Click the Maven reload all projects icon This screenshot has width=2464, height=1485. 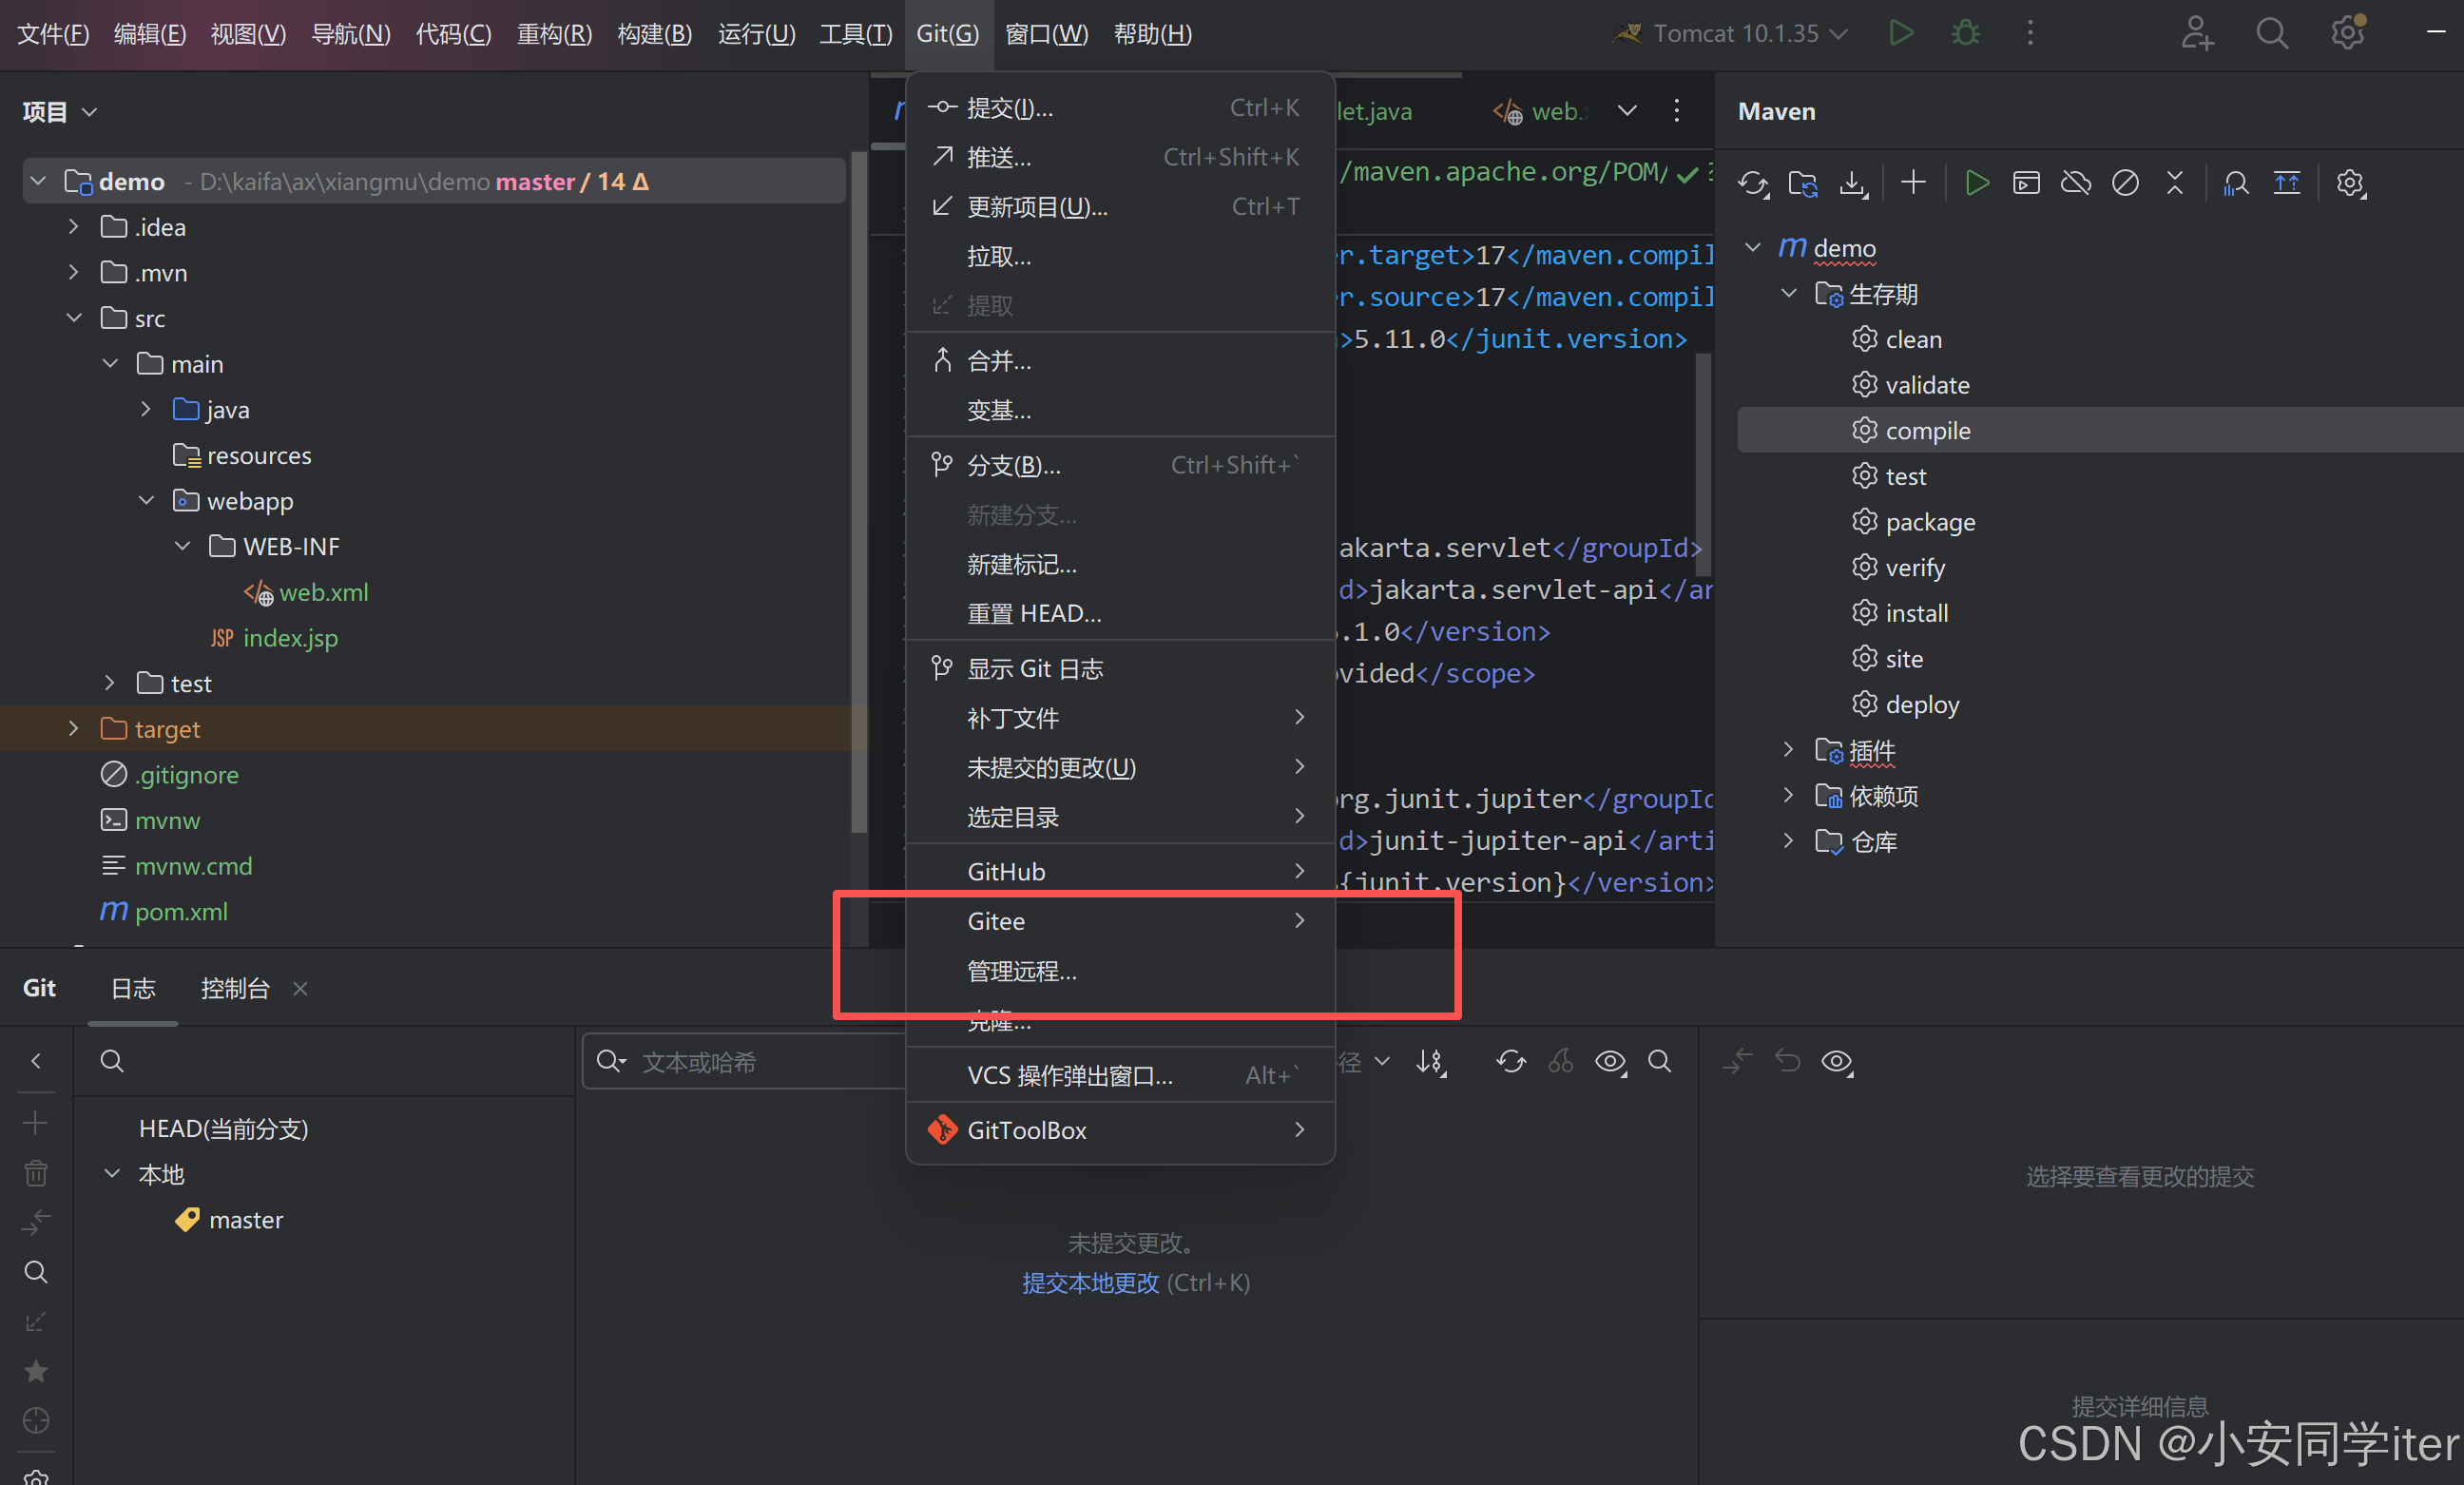pos(1751,183)
